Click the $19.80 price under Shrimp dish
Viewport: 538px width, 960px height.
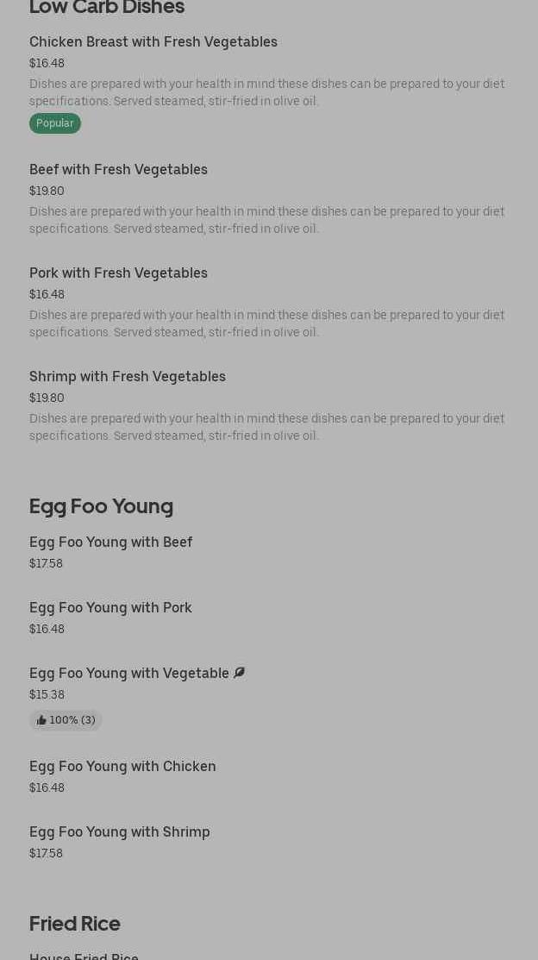[x=47, y=398]
